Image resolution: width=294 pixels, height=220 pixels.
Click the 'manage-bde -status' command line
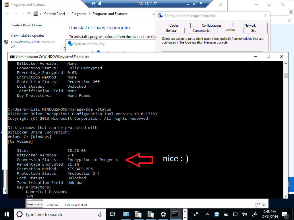point(90,109)
